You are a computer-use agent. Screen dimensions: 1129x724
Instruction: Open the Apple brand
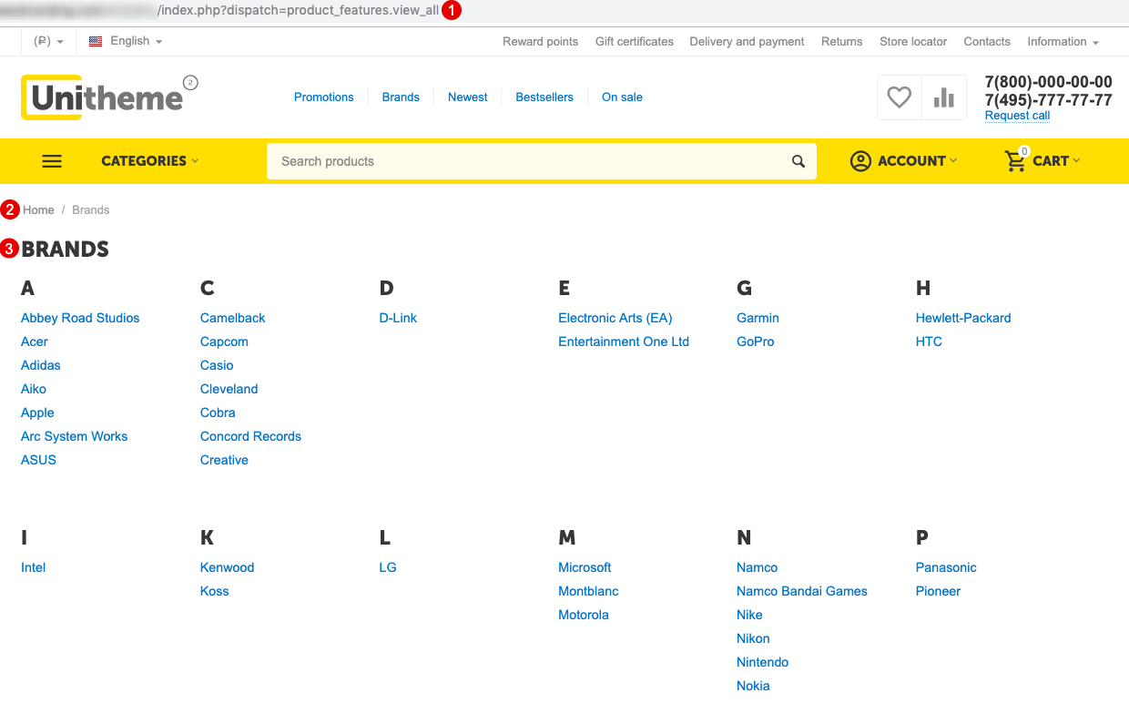pos(37,413)
